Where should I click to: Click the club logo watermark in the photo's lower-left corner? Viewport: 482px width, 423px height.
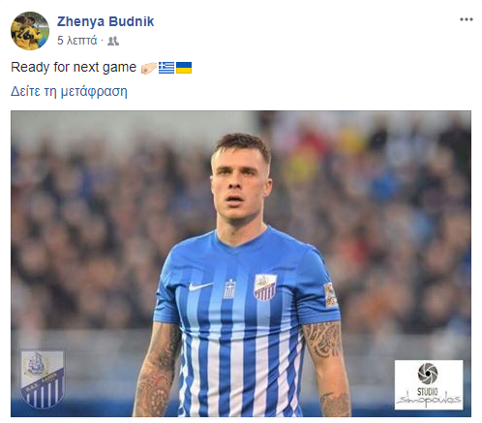click(x=43, y=378)
